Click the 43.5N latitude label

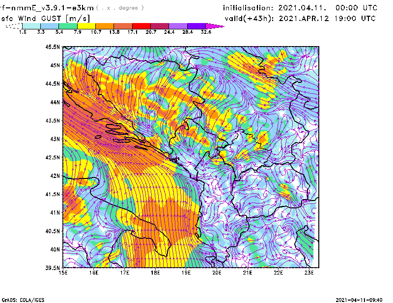click(53, 121)
